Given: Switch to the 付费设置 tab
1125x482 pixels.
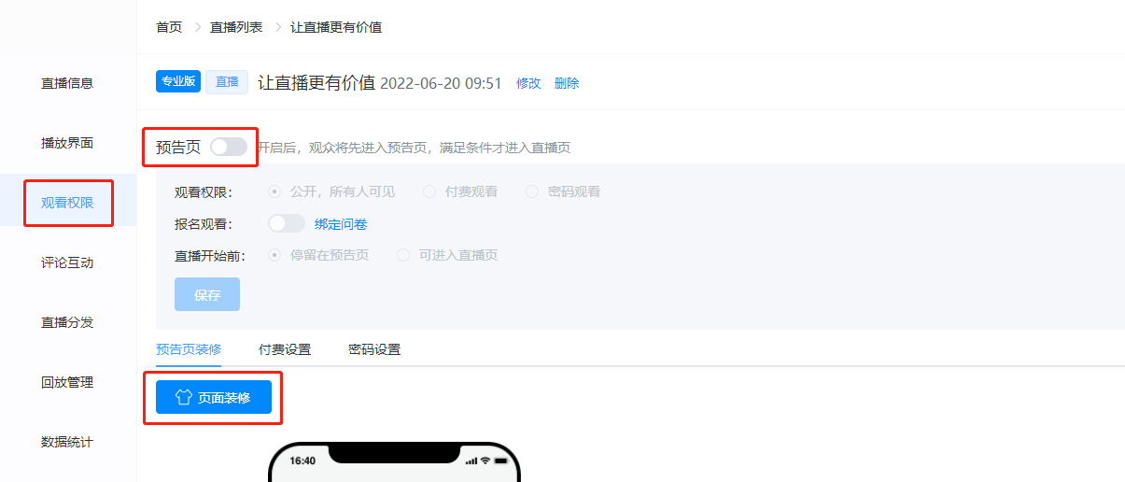Looking at the screenshot, I should pyautogui.click(x=285, y=349).
